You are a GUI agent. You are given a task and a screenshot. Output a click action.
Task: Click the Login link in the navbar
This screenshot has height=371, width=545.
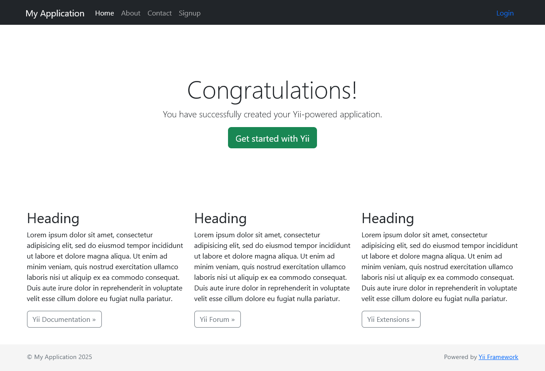505,13
